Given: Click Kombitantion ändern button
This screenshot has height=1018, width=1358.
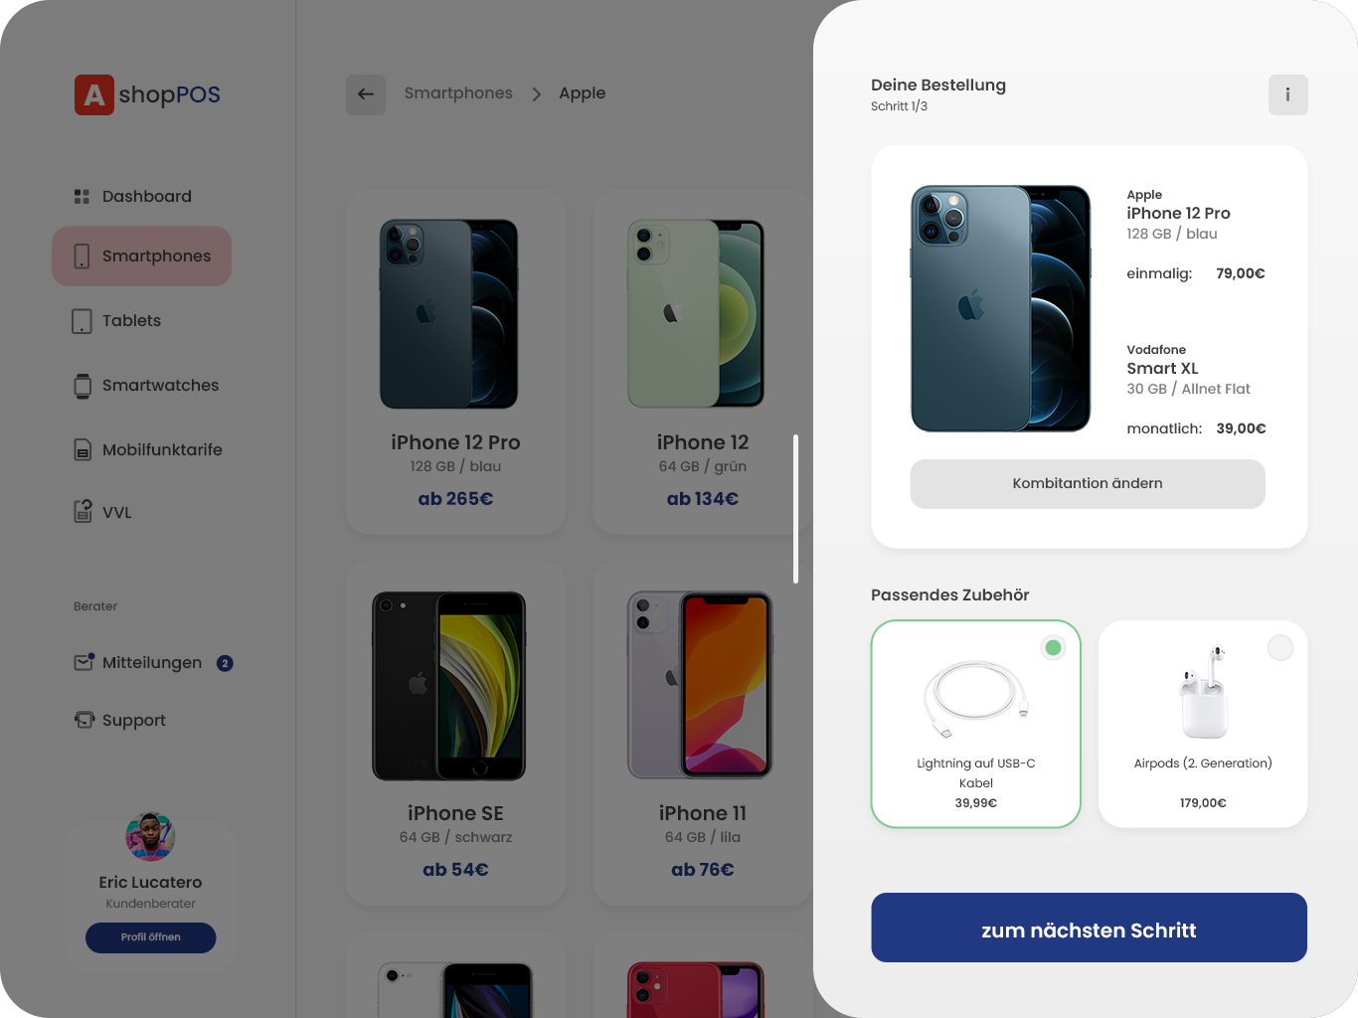Looking at the screenshot, I should 1088,484.
